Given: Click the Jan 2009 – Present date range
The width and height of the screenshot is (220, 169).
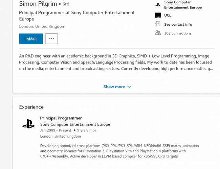Looking at the screenshot, I should [x=56, y=130].
